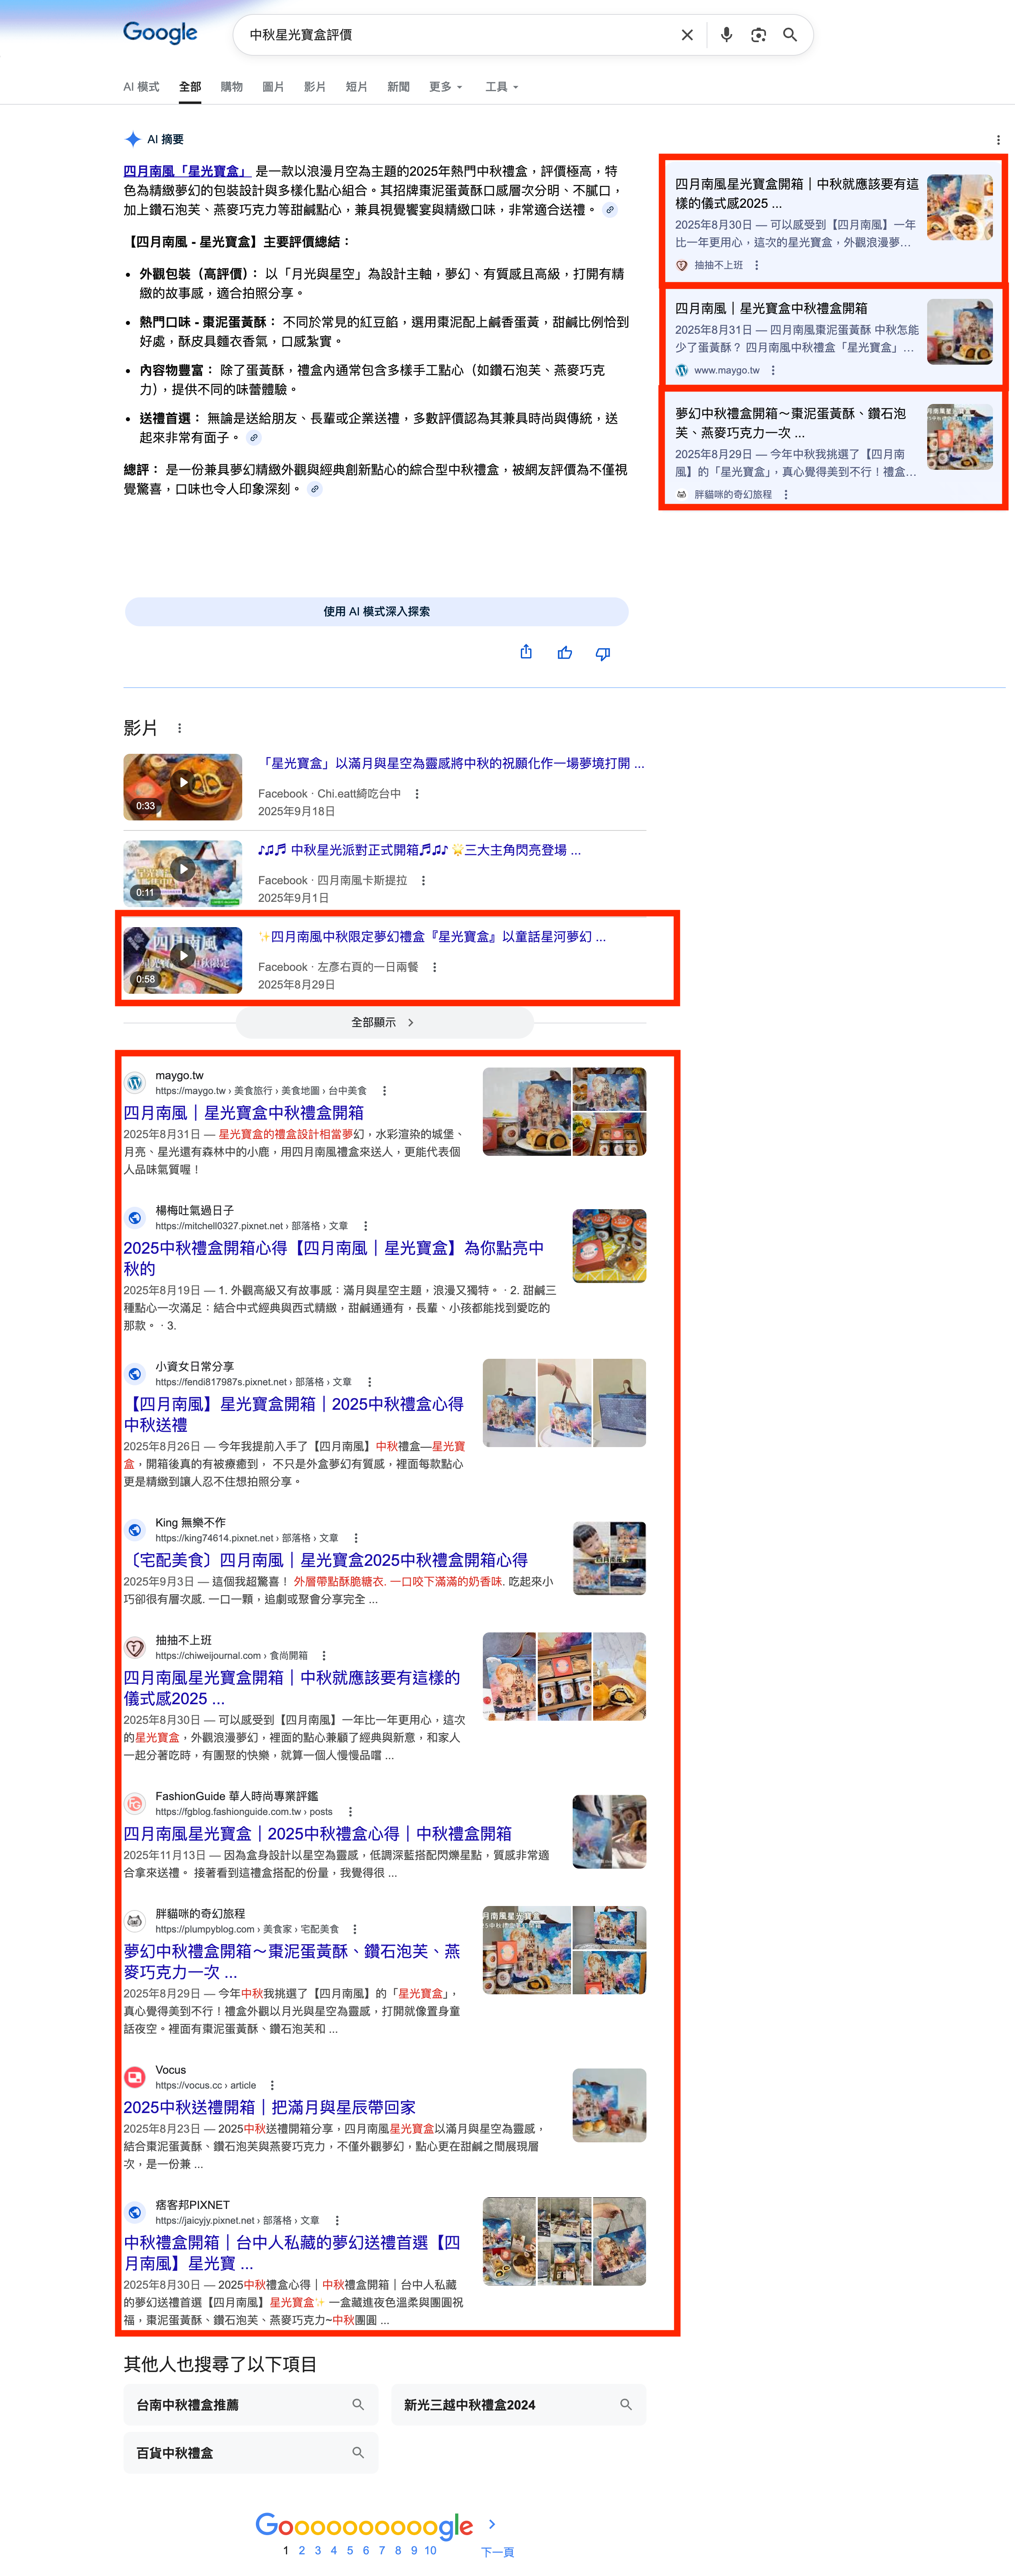Image resolution: width=1015 pixels, height=2576 pixels.
Task: Clear the search box text
Action: tap(687, 35)
